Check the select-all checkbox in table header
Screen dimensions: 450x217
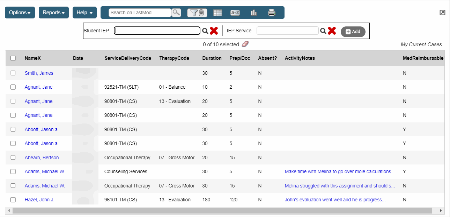[x=13, y=58]
